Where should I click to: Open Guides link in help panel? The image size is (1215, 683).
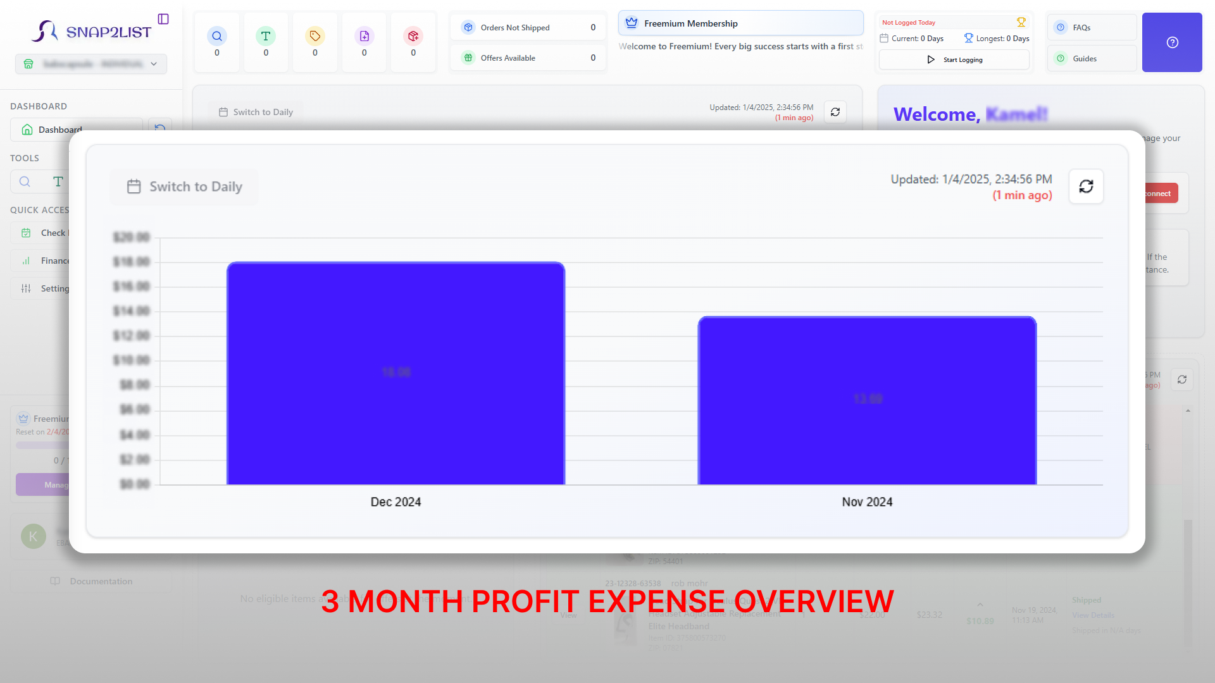click(x=1092, y=58)
